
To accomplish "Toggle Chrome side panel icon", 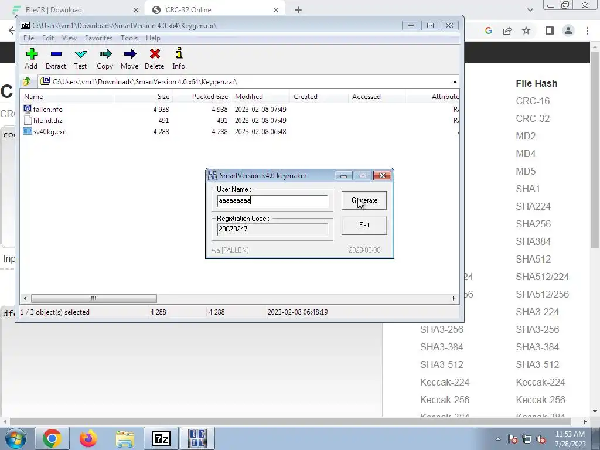I will [x=550, y=30].
